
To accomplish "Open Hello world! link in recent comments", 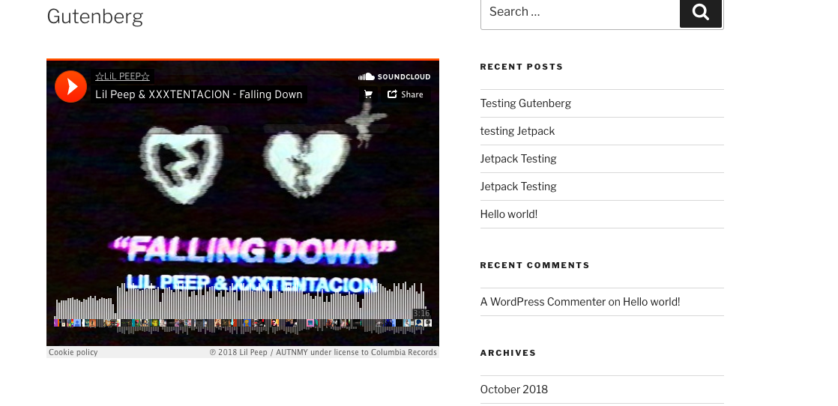I will 651,302.
